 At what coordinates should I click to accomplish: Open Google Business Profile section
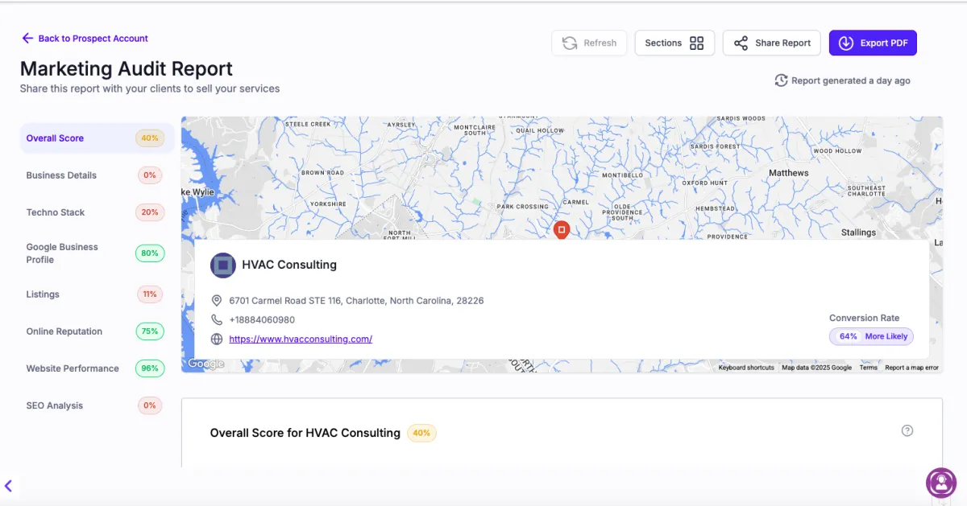(97, 253)
